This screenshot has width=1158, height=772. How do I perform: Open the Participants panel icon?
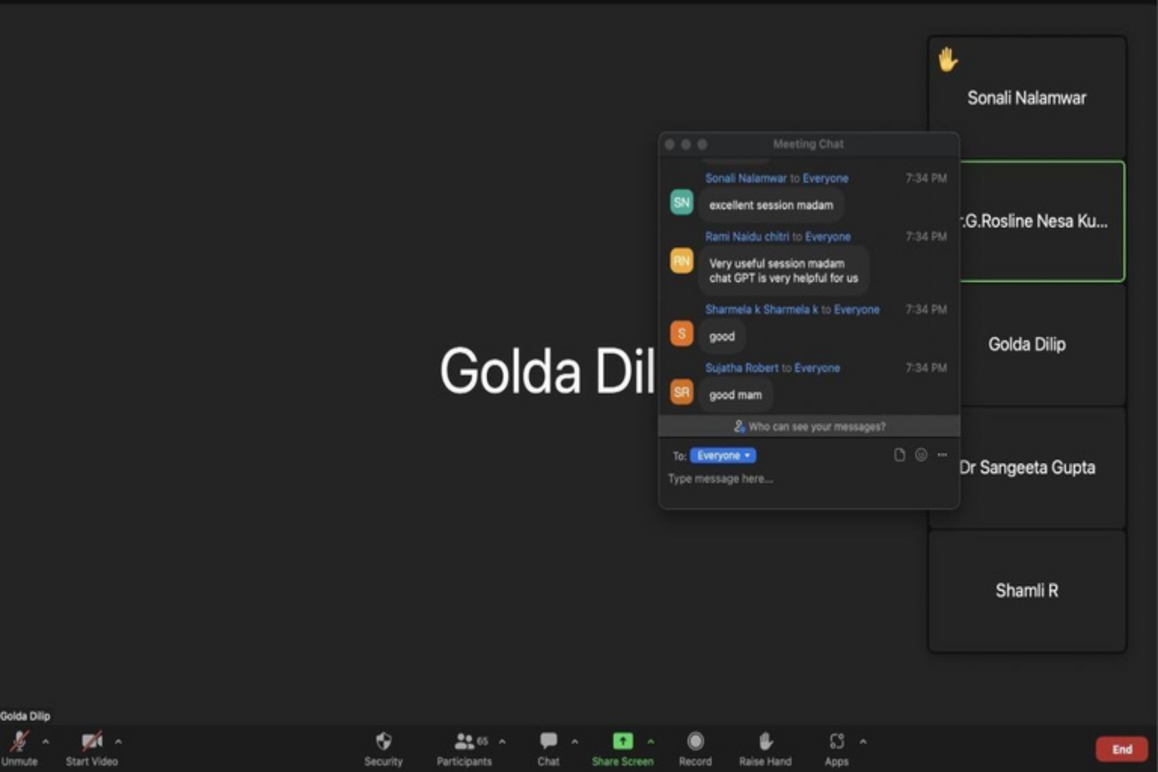pos(464,741)
